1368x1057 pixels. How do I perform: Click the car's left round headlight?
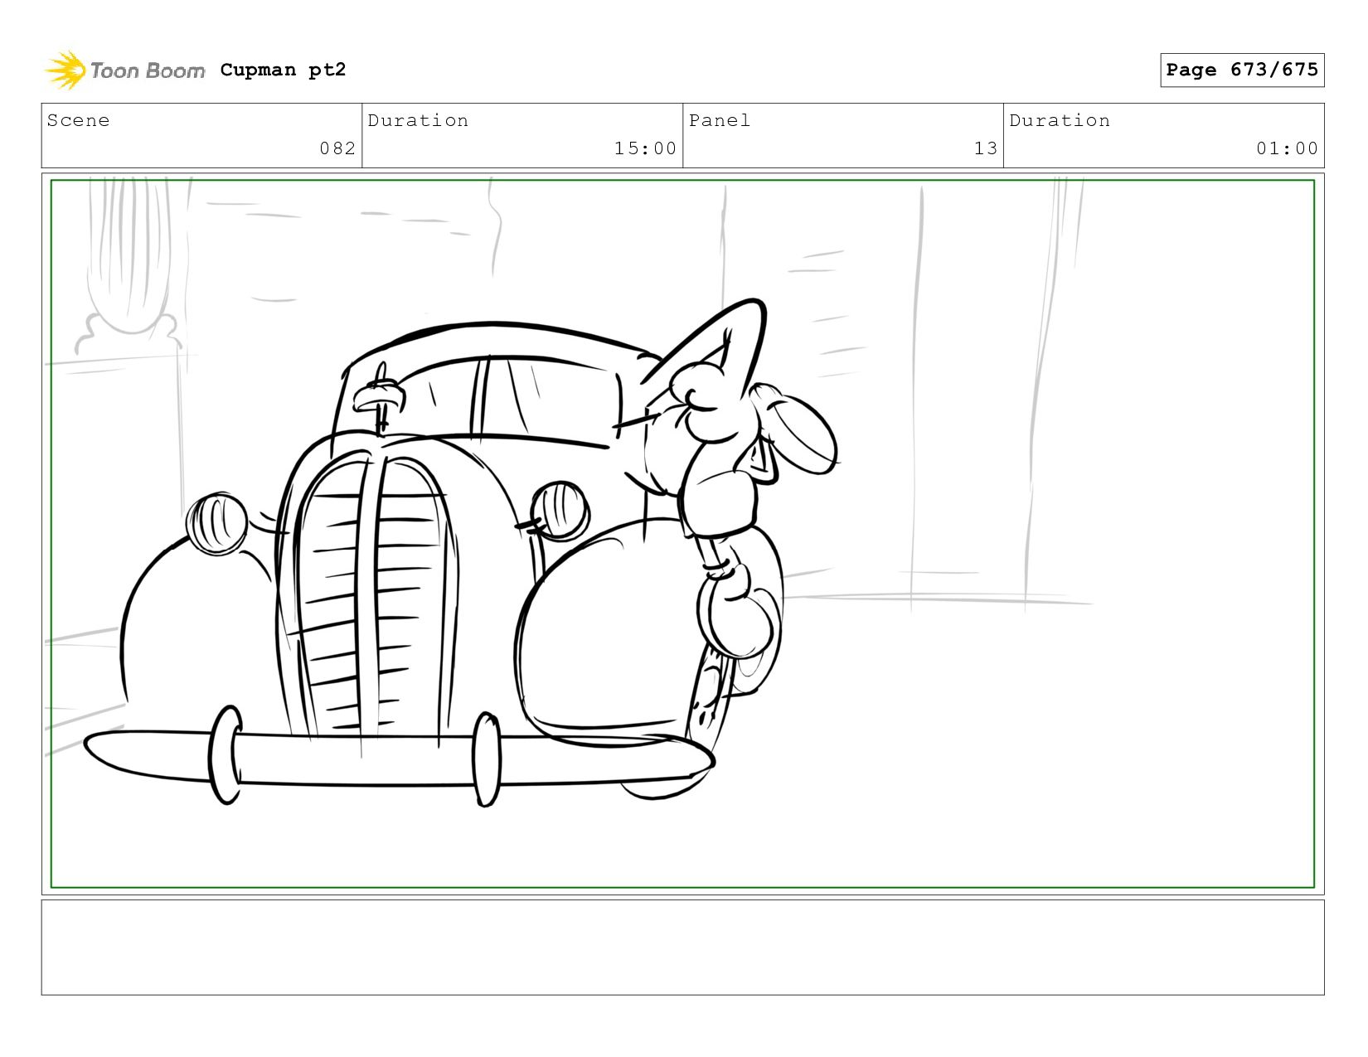coord(217,523)
